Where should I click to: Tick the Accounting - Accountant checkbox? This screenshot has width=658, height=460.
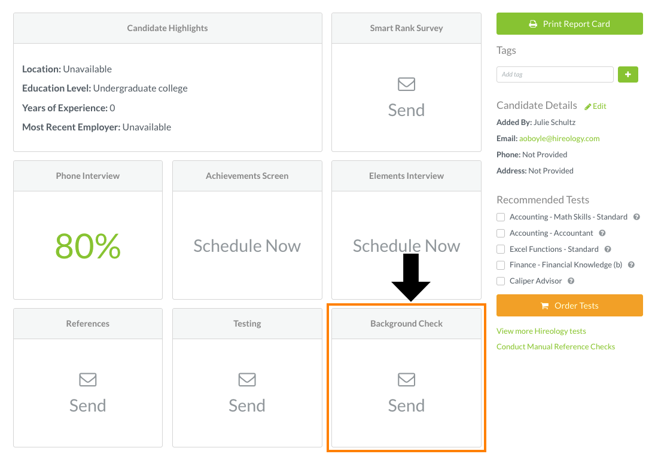tap(501, 233)
